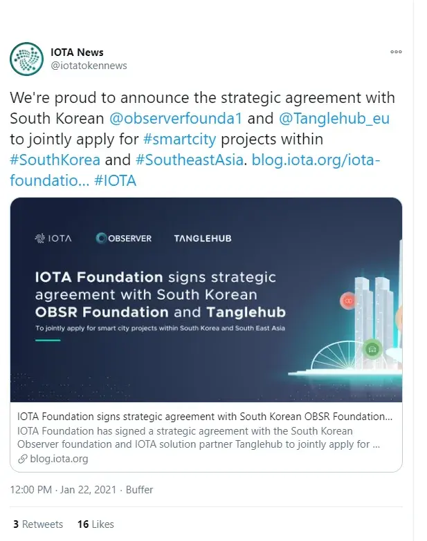This screenshot has height=541, width=427.
Task: View the 3 Retweets list
Action: [38, 524]
